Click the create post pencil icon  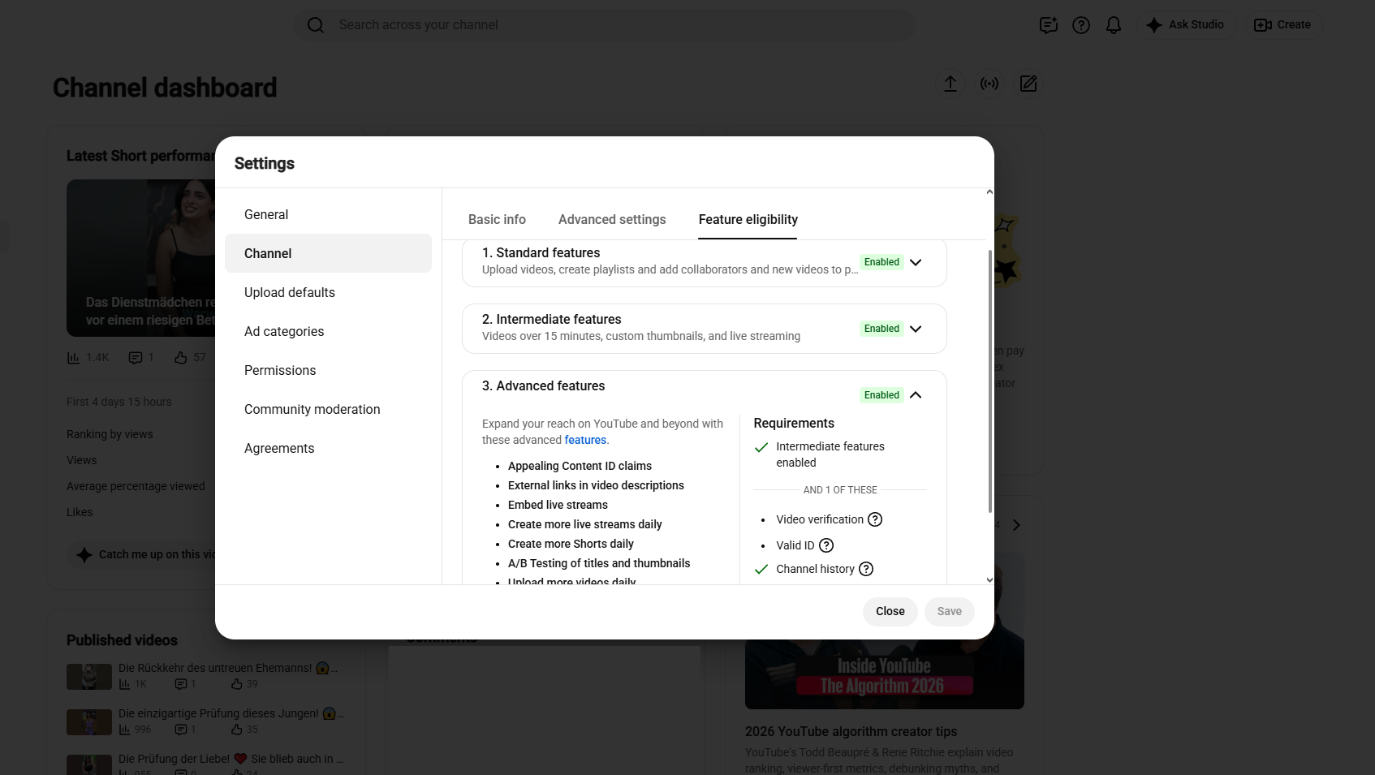point(1028,84)
